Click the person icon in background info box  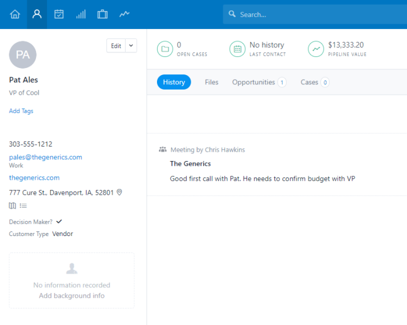tap(72, 269)
